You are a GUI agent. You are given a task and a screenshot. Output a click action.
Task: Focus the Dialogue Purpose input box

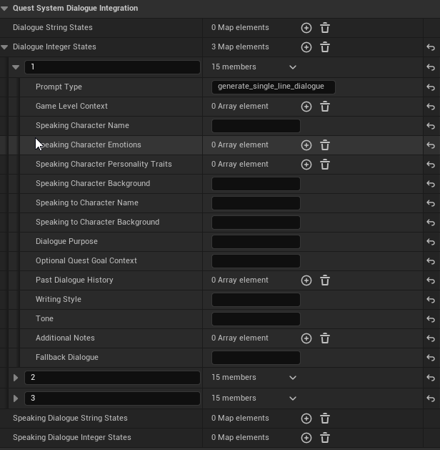[x=256, y=242]
